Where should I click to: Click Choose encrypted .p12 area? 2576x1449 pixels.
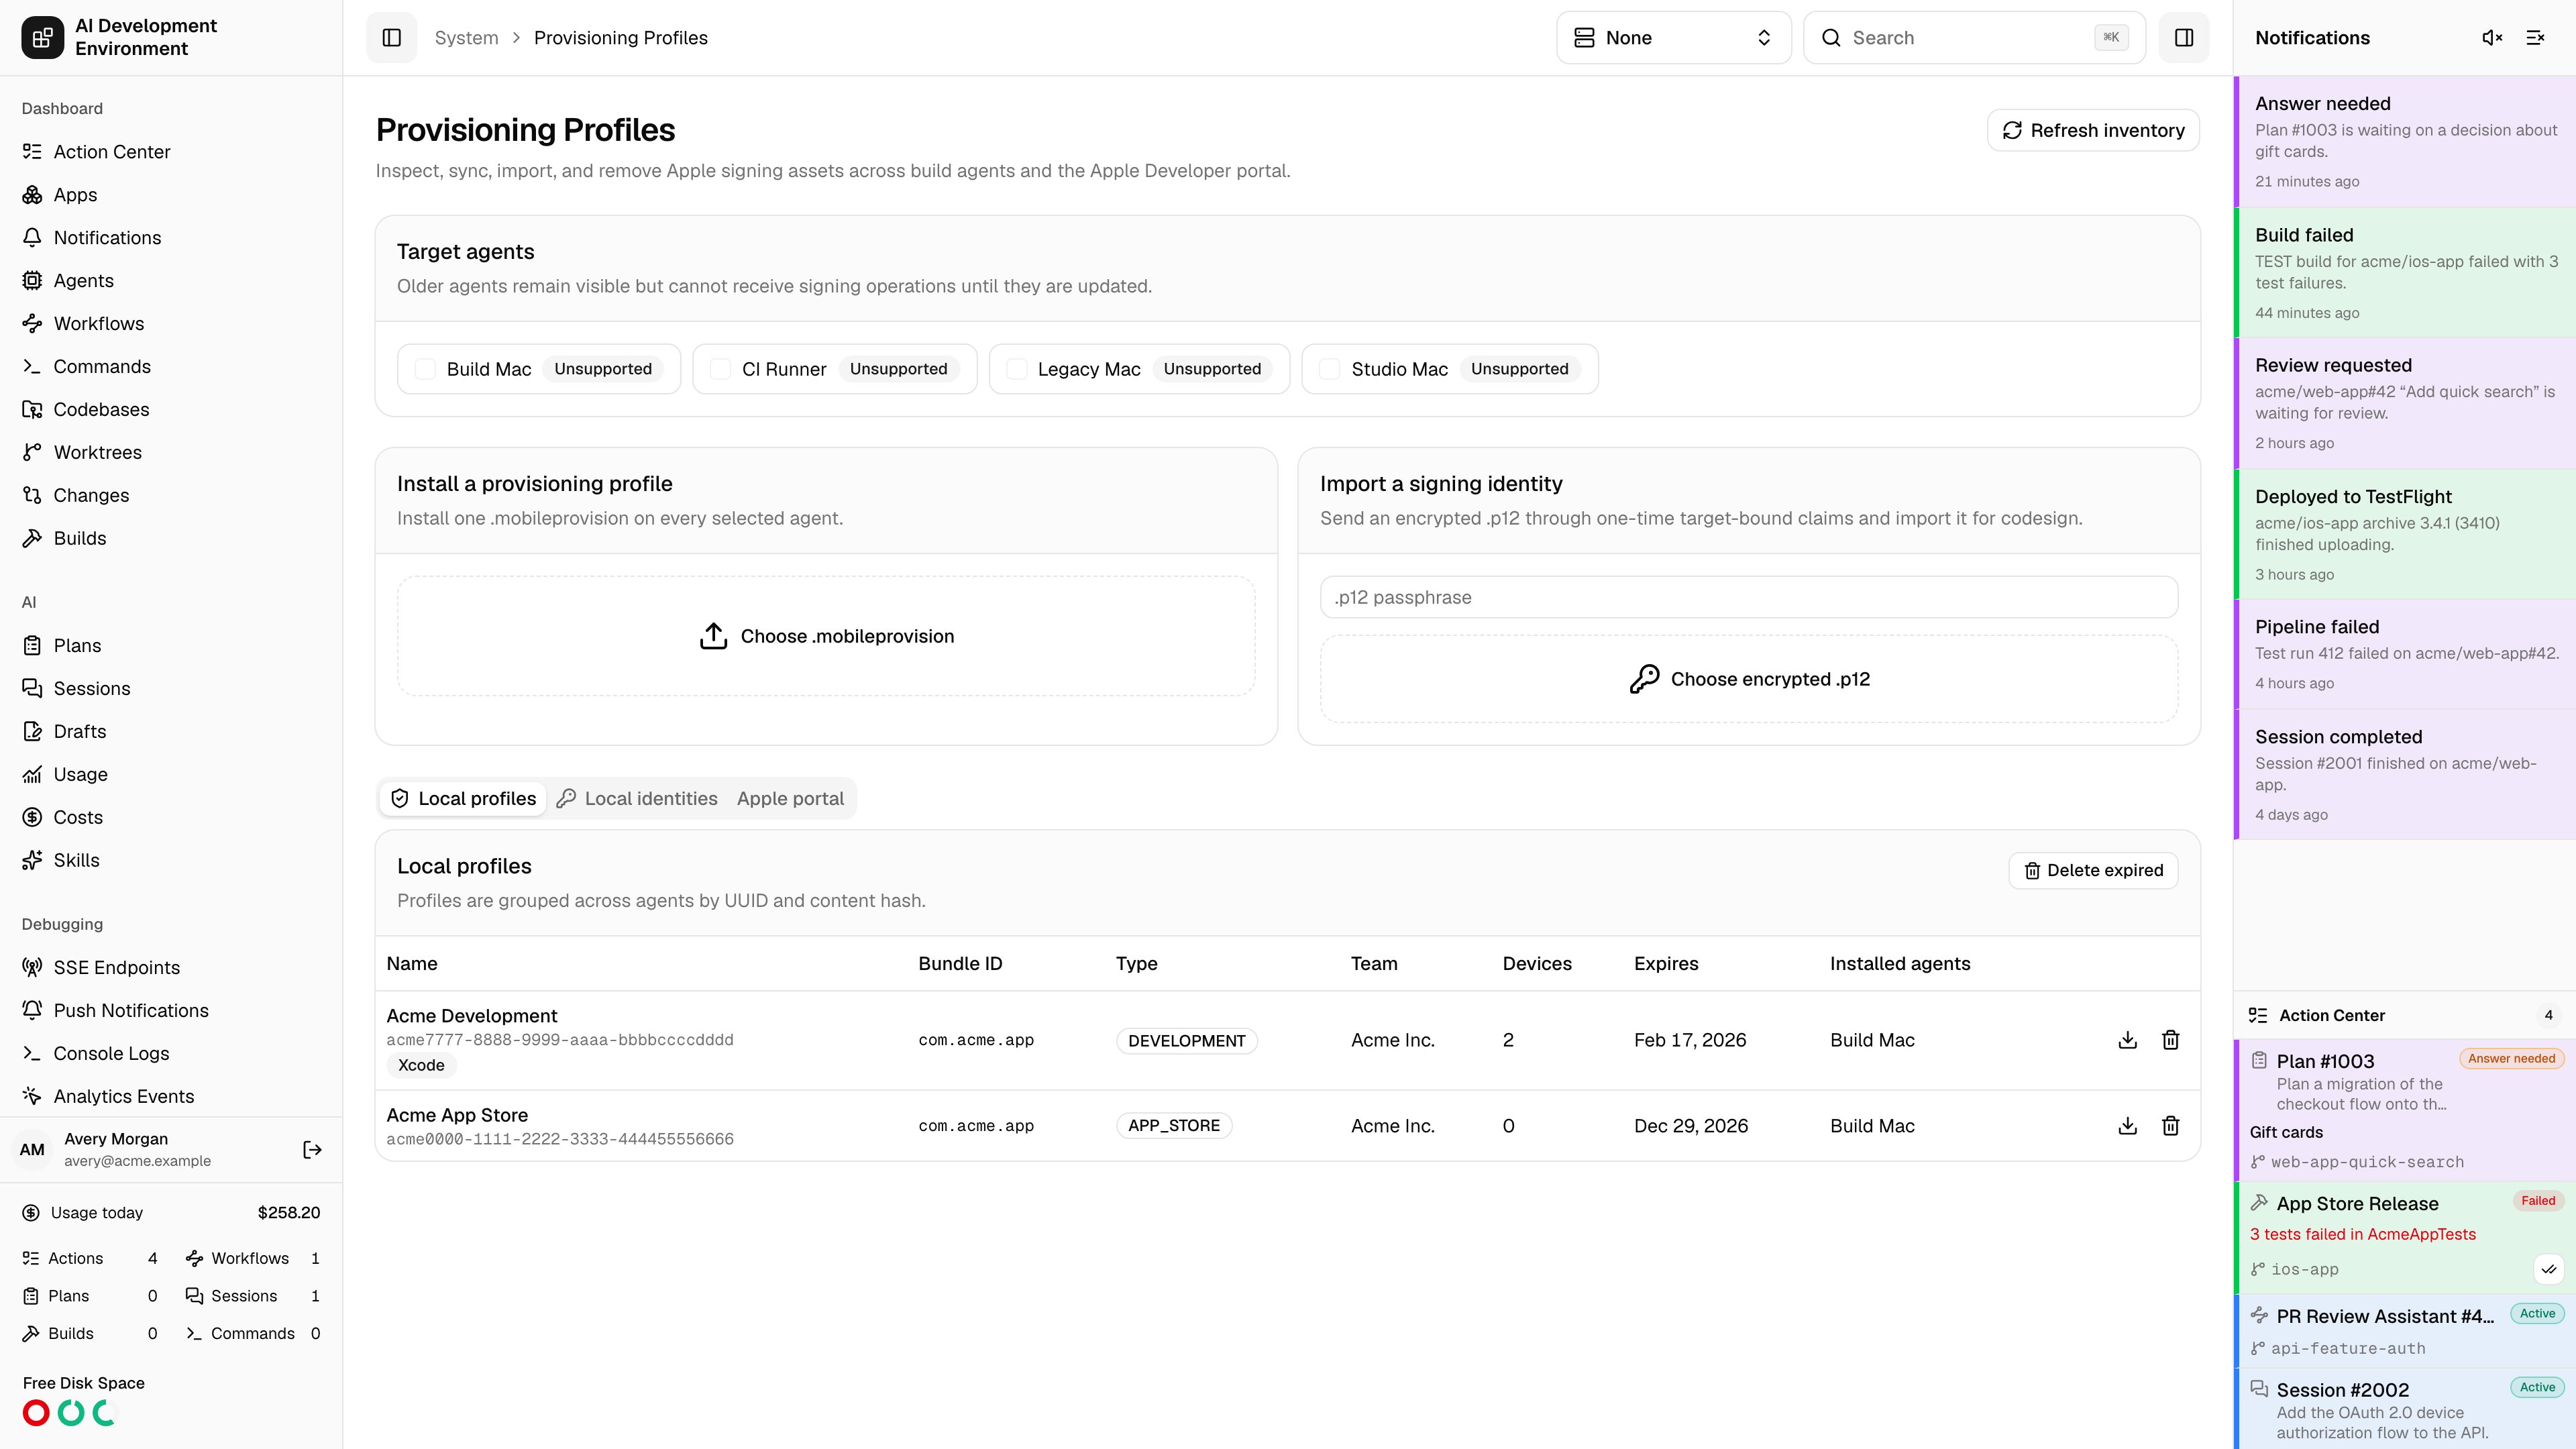[x=1749, y=679]
